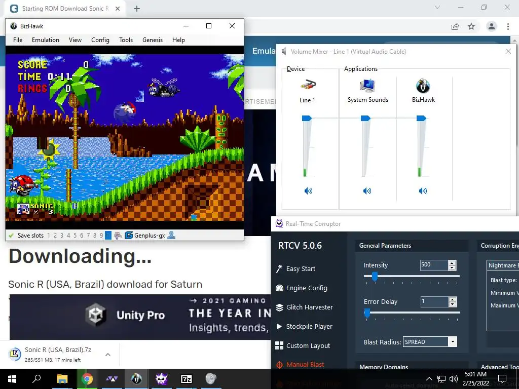Open the Windows Start menu

[12, 379]
